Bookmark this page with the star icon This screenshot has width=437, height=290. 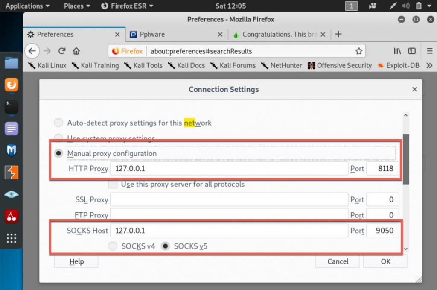tap(358, 51)
